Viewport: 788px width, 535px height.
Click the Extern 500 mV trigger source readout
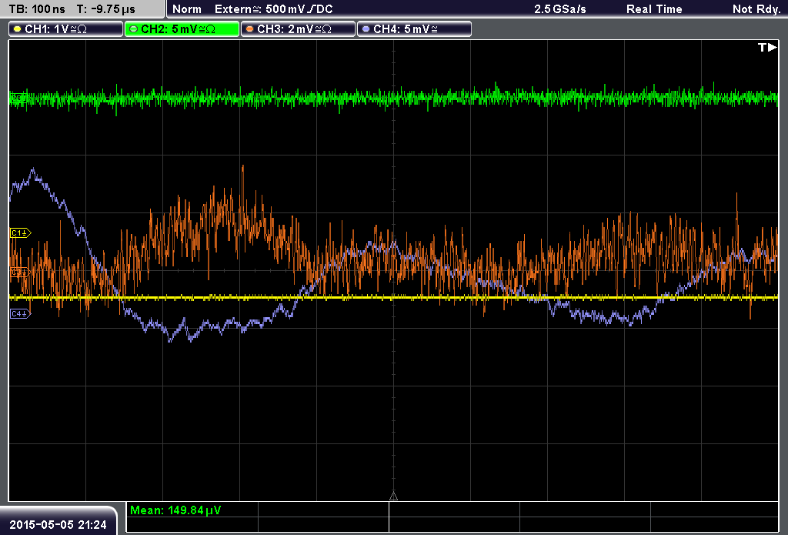tap(273, 9)
